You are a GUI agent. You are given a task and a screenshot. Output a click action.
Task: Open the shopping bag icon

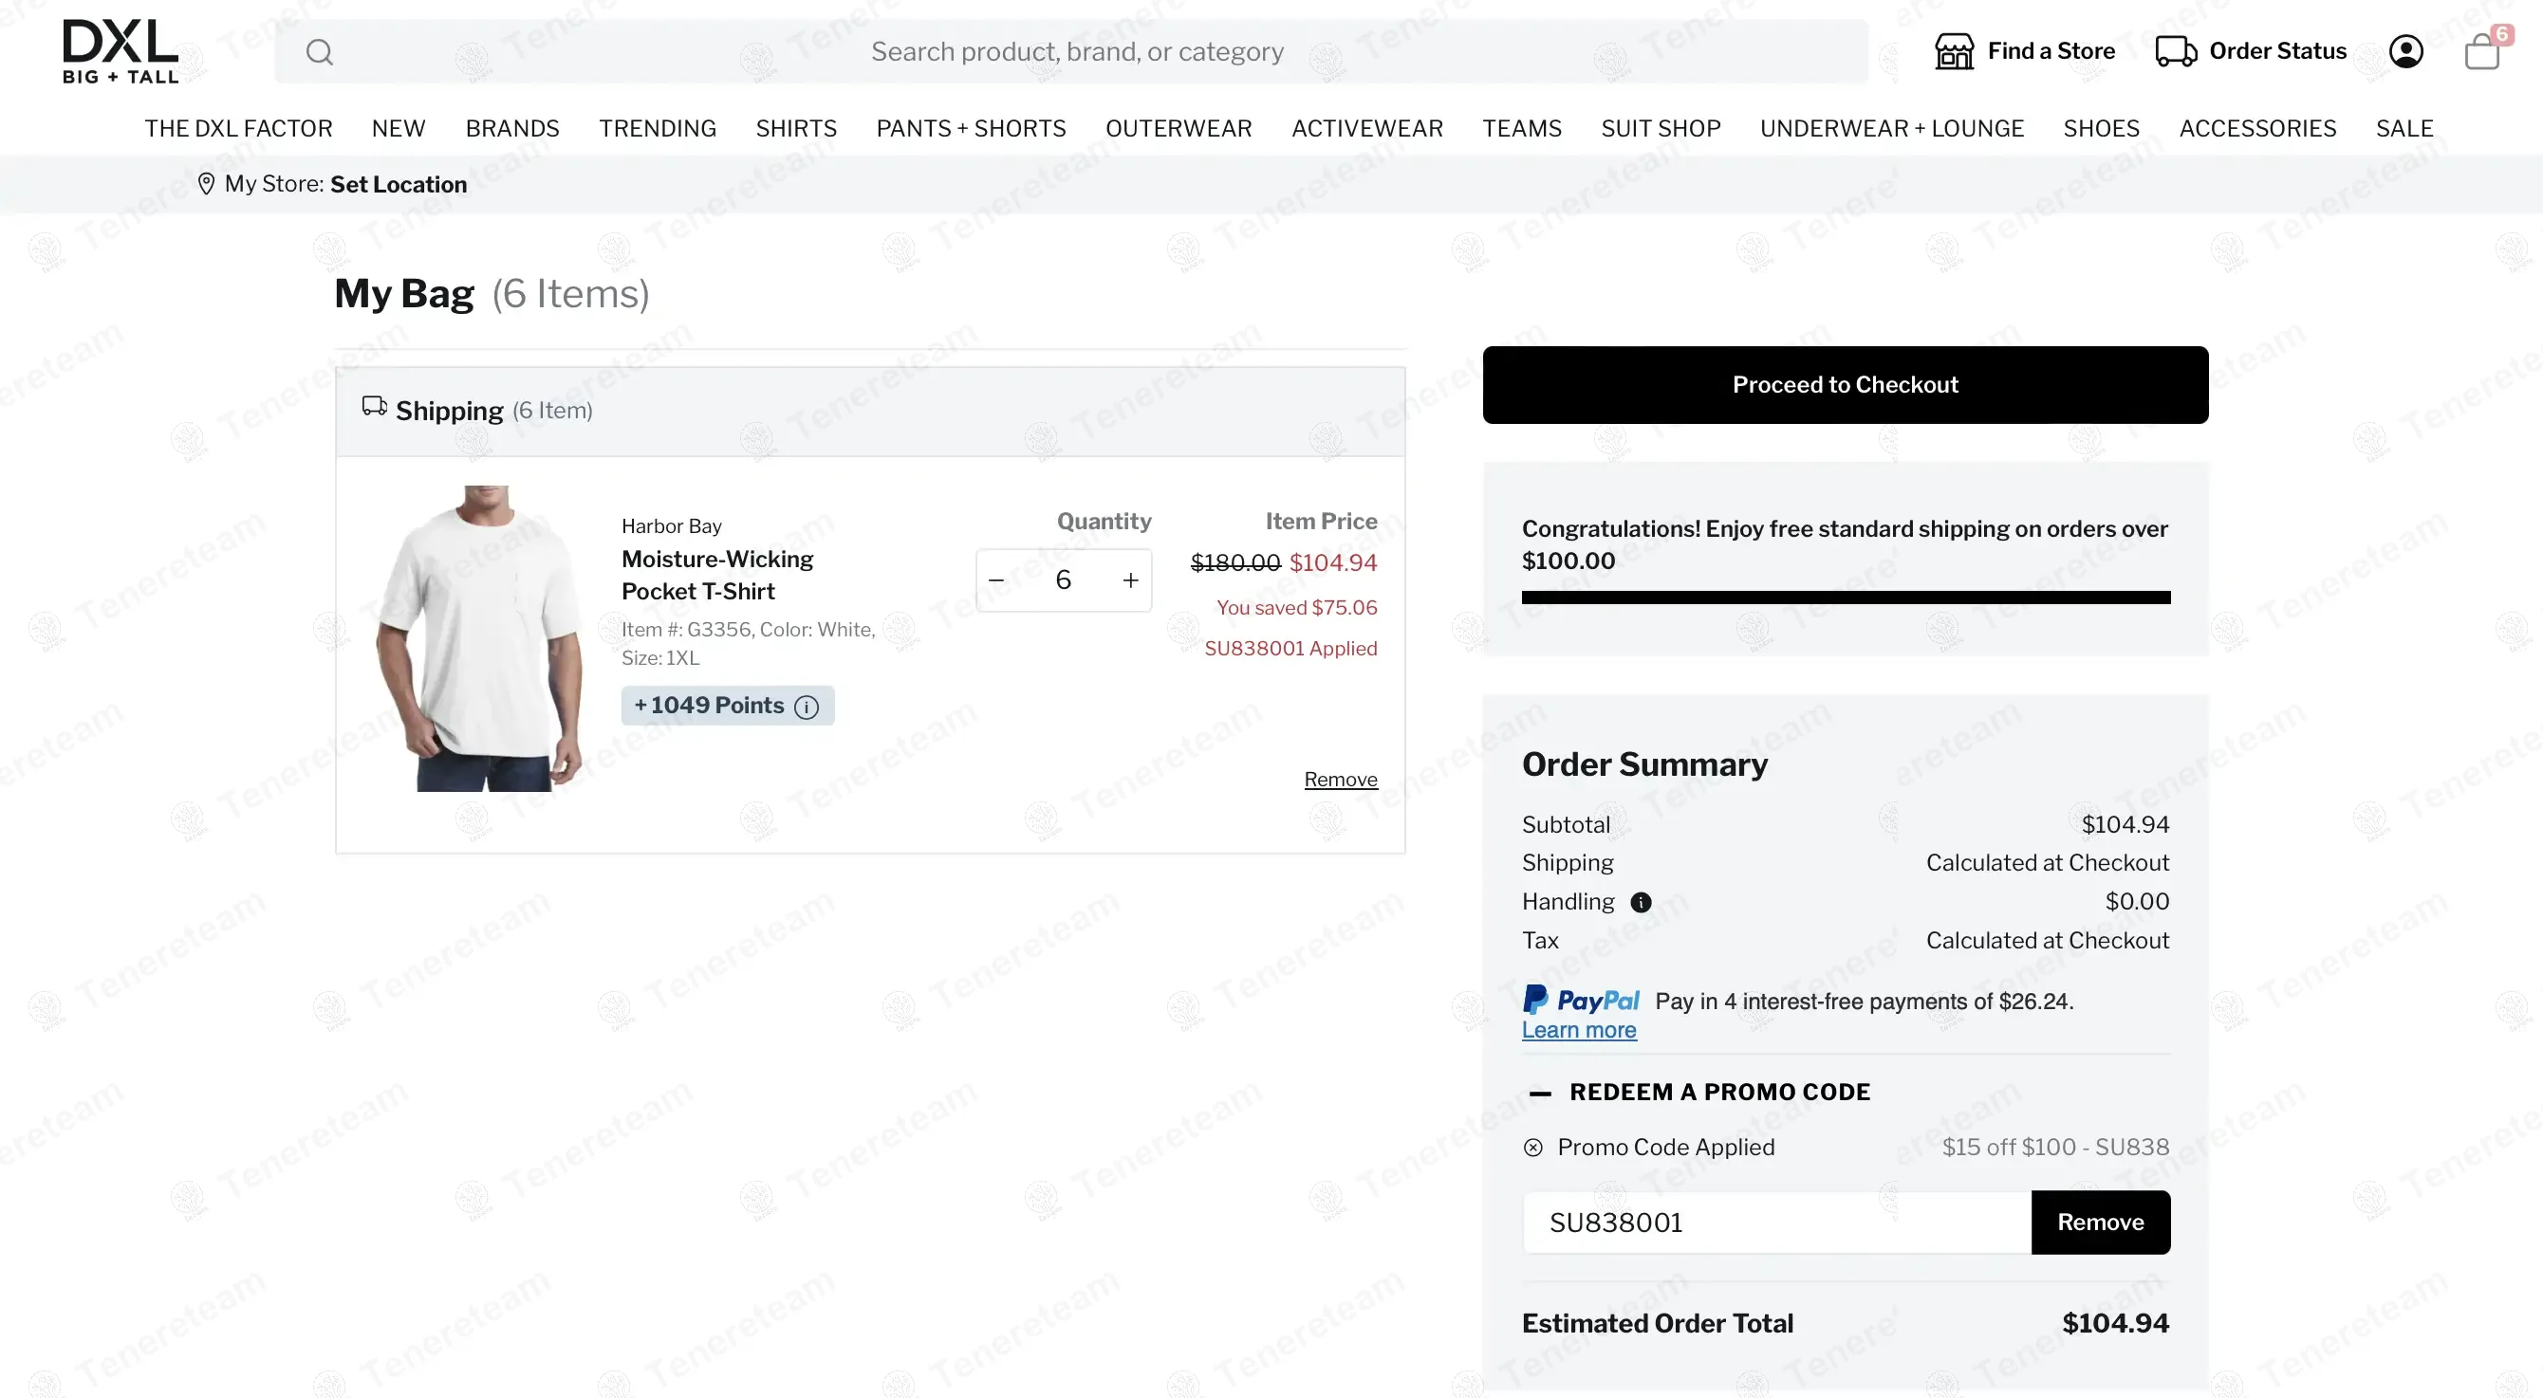tap(2483, 50)
